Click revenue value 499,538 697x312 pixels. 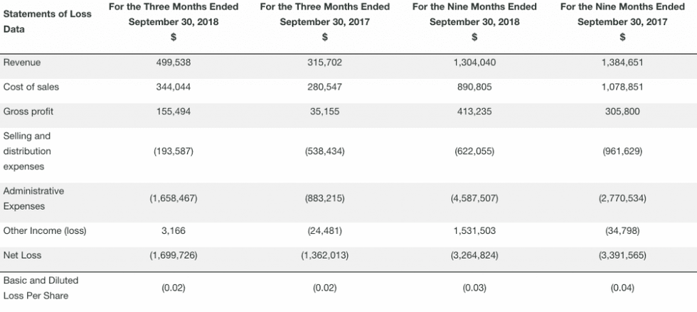(x=174, y=63)
